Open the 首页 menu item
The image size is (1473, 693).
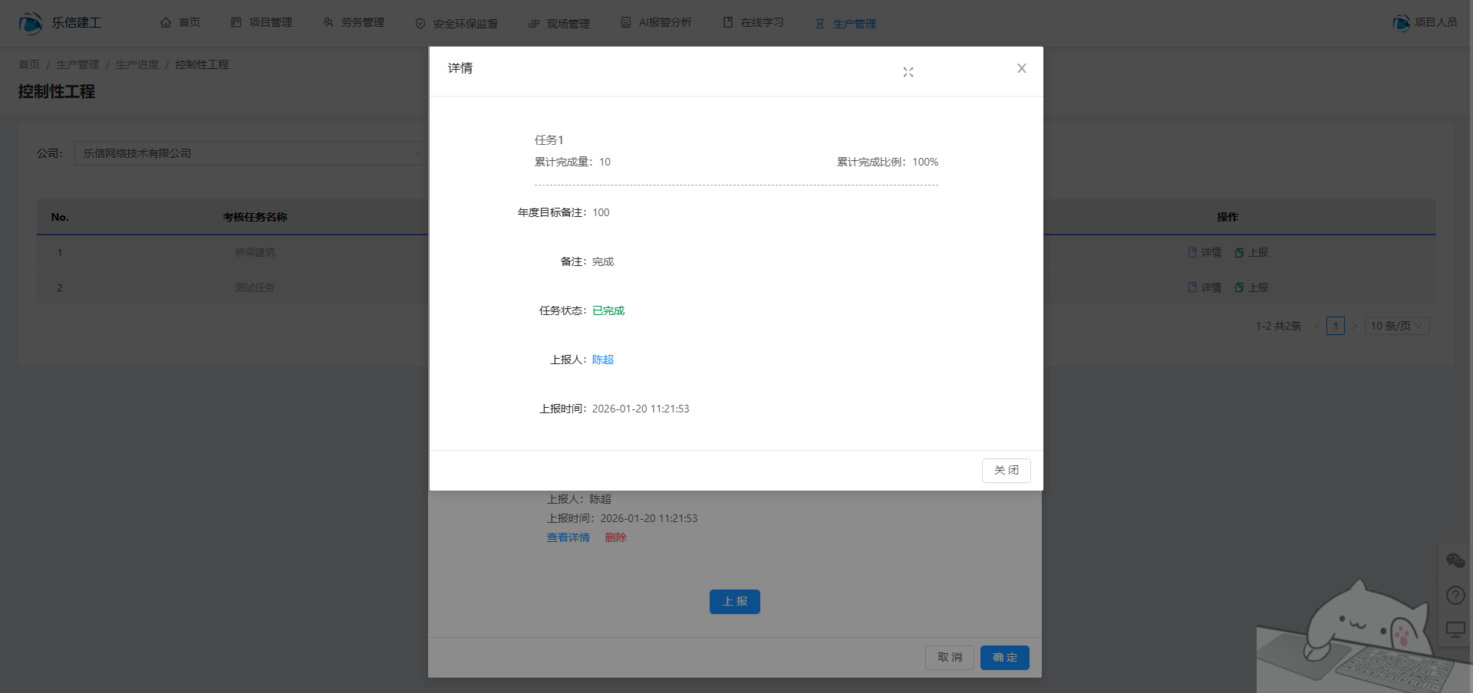[x=180, y=23]
